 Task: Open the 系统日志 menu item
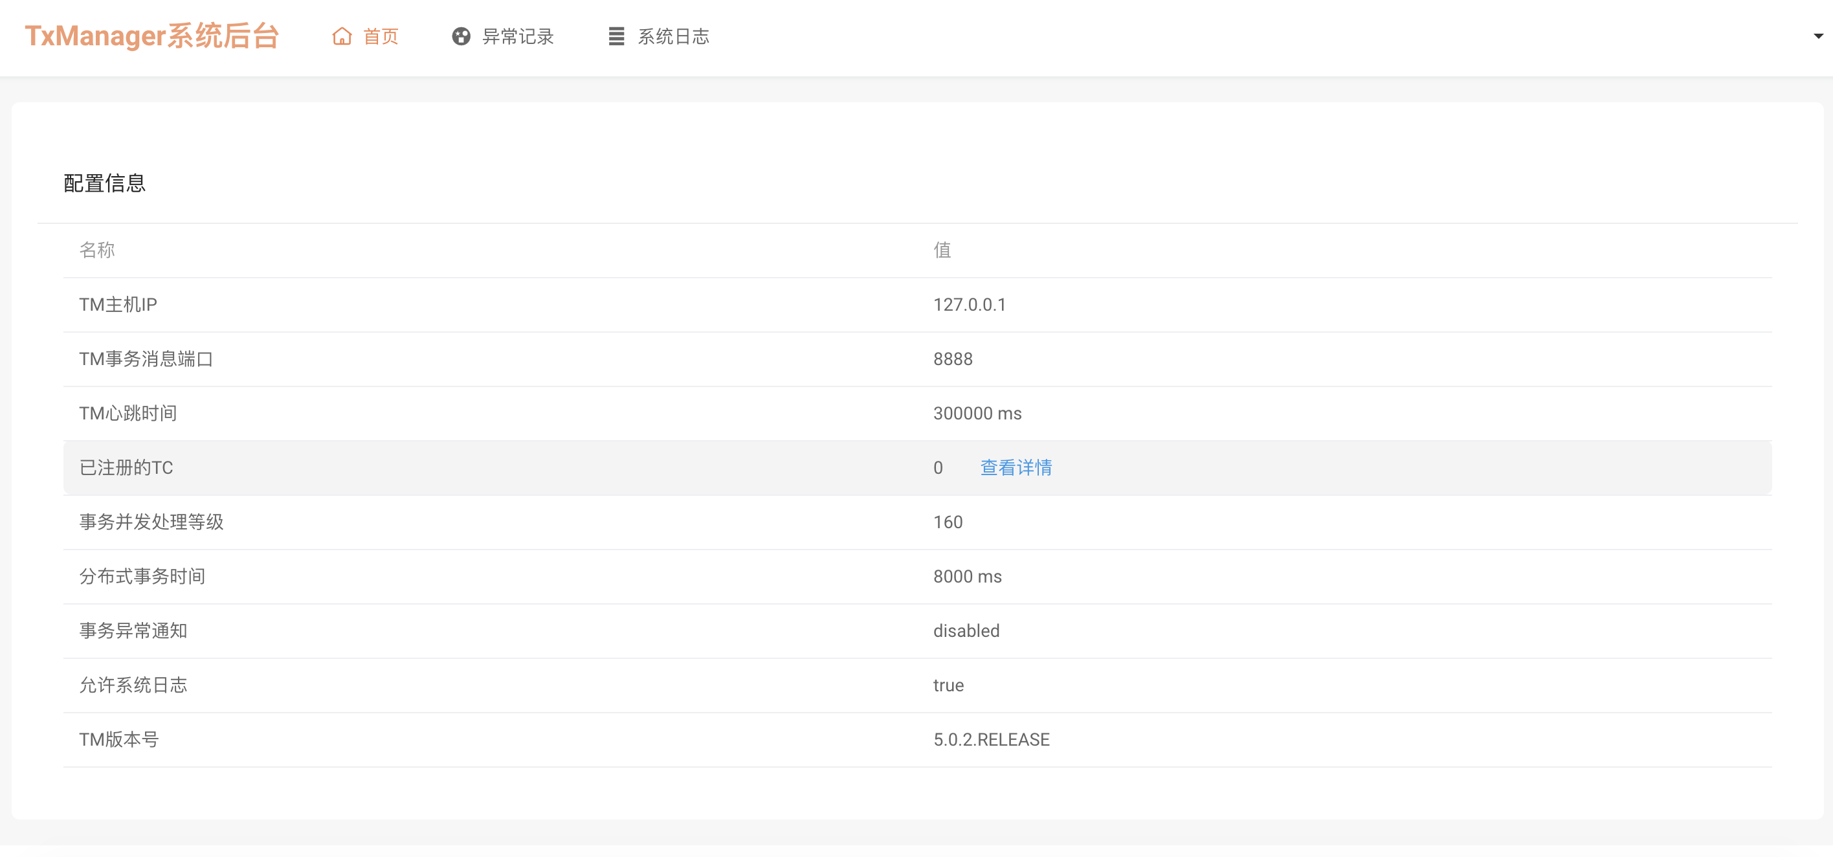point(673,36)
